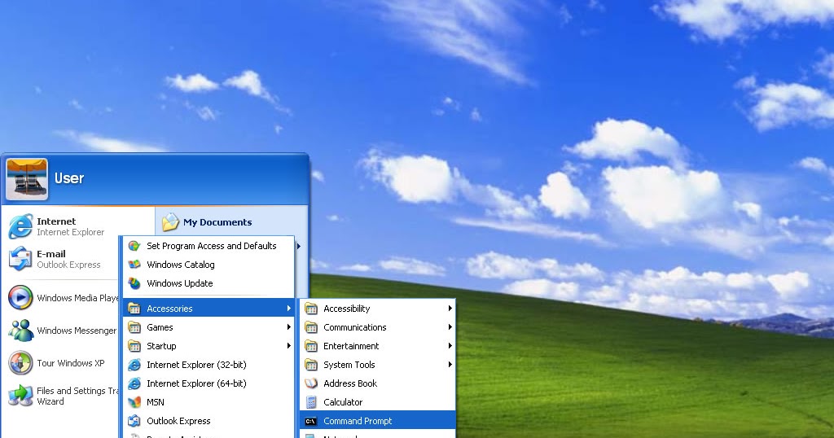Expand the Games submenu arrow
Image resolution: width=834 pixels, height=438 pixels.
[289, 327]
